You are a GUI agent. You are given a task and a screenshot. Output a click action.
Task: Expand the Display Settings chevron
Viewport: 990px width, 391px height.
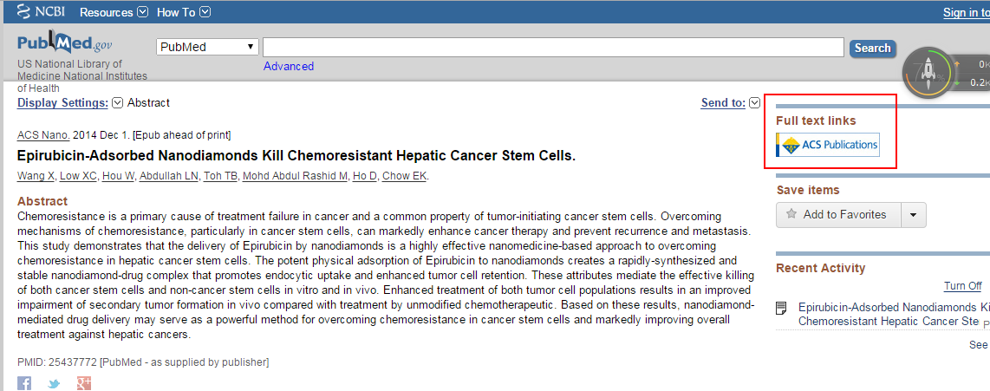pos(117,103)
